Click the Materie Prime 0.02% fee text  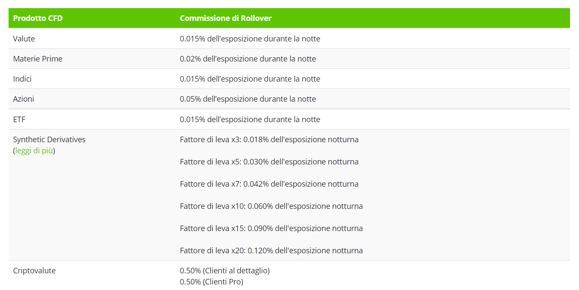[x=248, y=59]
